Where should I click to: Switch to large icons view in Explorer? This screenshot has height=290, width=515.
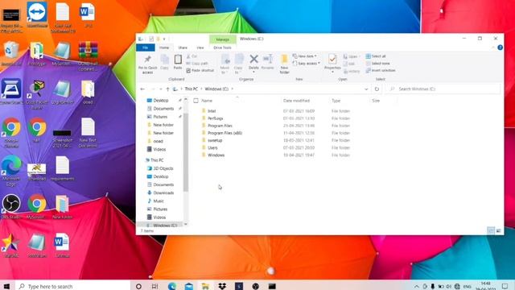pos(499,231)
